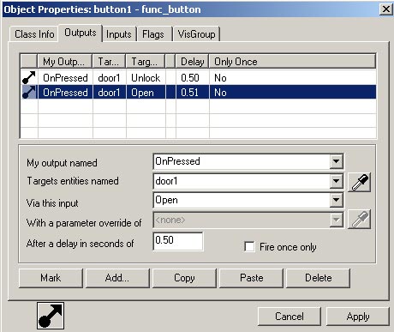
Task: Click the Open text in Via this input field
Action: tap(166, 200)
